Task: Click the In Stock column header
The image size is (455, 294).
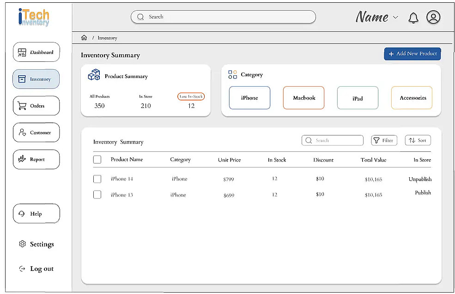Action: click(277, 160)
